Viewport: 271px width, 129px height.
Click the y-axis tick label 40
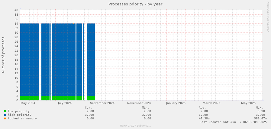pyautogui.click(x=16, y=10)
